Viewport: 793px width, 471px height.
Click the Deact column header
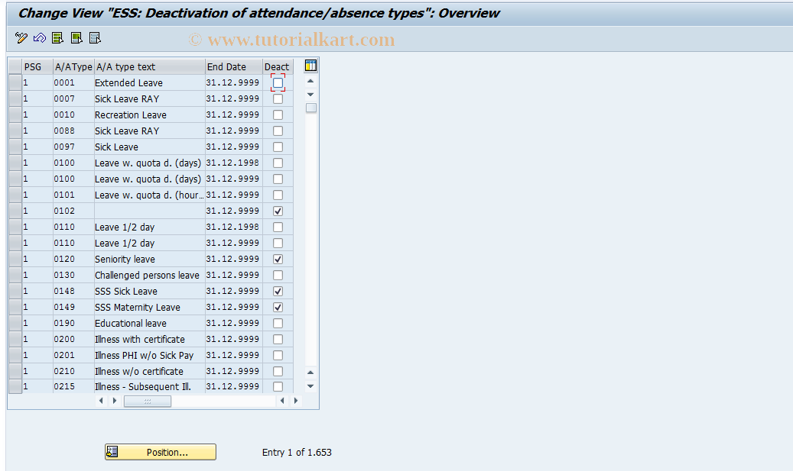(x=277, y=66)
